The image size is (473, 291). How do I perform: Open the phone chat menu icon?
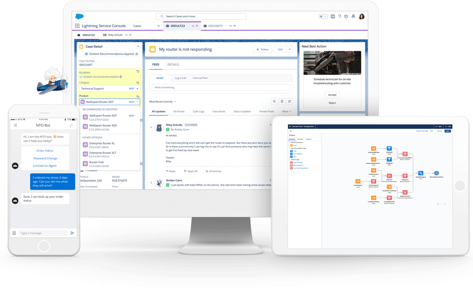click(x=14, y=233)
